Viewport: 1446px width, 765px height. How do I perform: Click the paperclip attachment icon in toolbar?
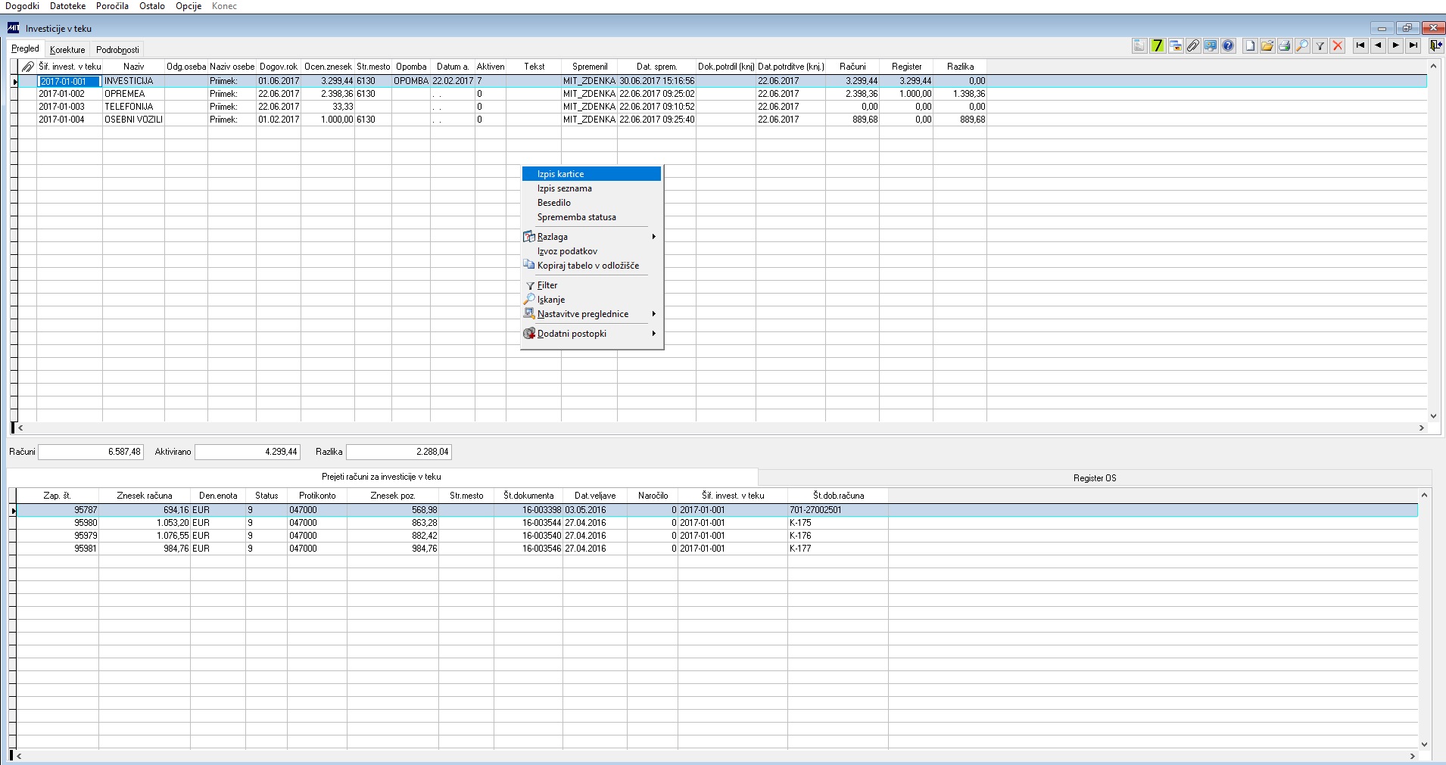tap(1193, 46)
